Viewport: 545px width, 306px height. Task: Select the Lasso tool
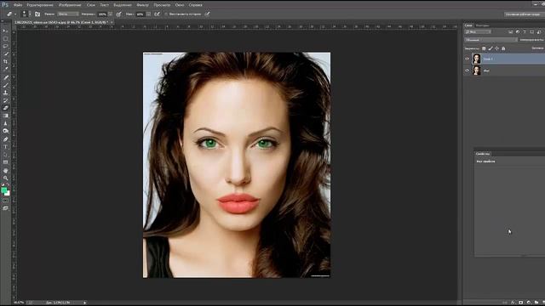click(x=6, y=46)
